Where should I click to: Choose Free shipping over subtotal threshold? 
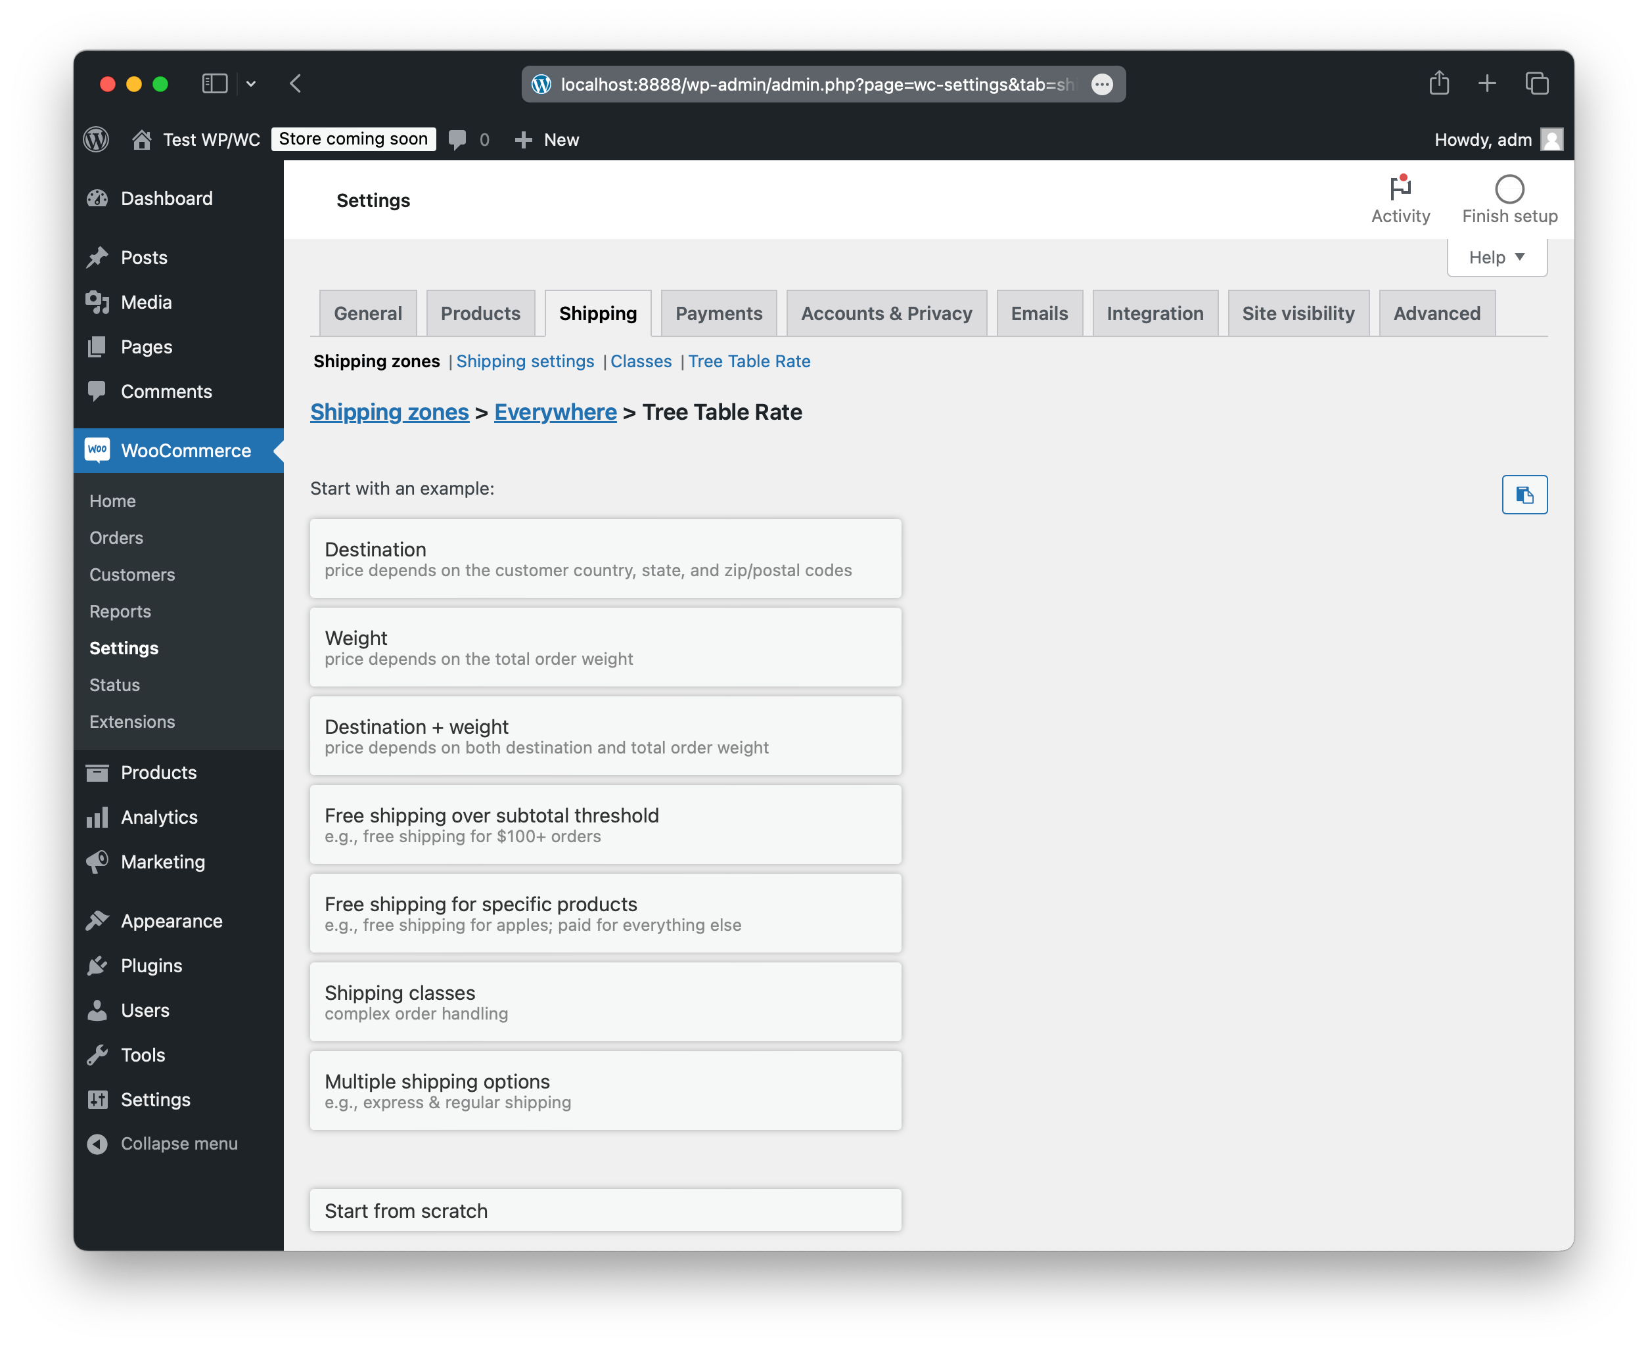click(606, 824)
